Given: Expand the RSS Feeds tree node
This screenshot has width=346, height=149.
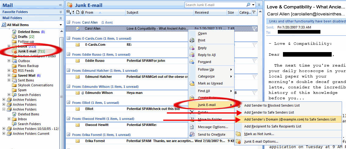Looking at the screenshot, I should pyautogui.click(x=9, y=71).
